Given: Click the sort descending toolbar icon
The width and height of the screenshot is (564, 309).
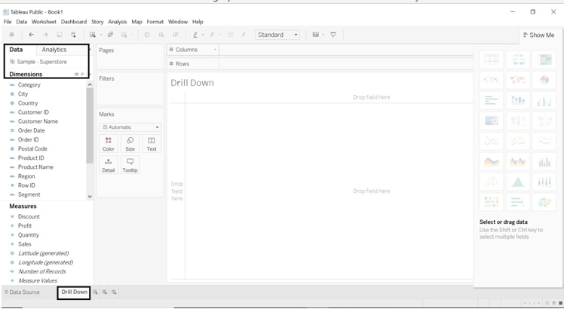Looking at the screenshot, I should click(176, 35).
